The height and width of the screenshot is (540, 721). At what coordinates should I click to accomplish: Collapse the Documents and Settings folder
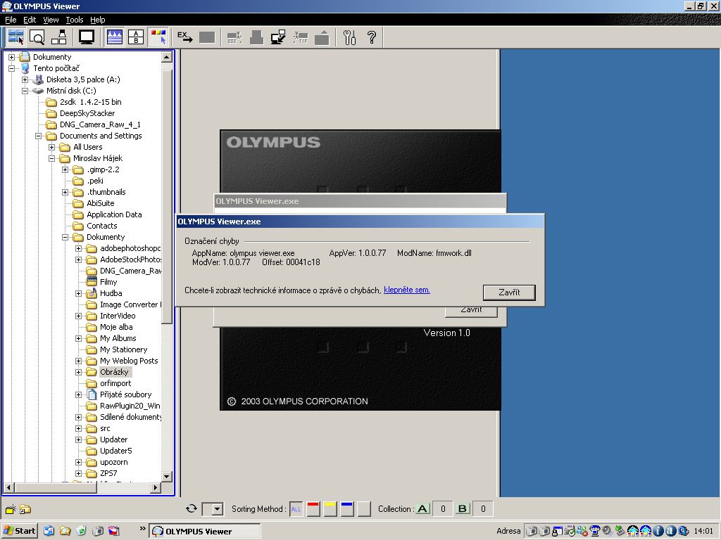tap(39, 136)
